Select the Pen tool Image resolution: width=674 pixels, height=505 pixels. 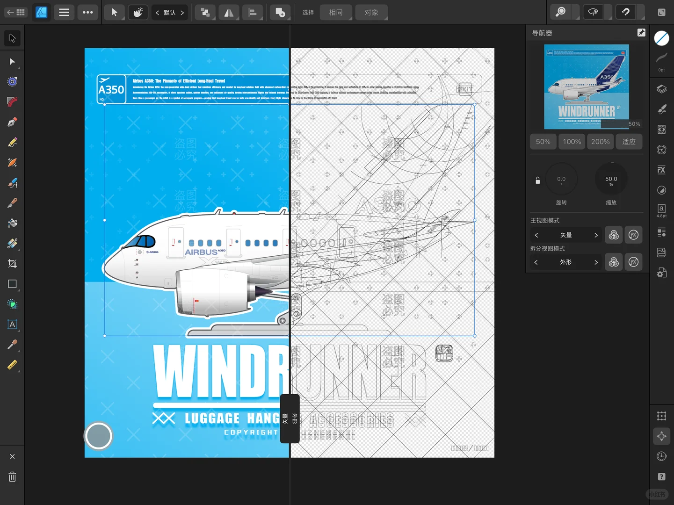[12, 122]
